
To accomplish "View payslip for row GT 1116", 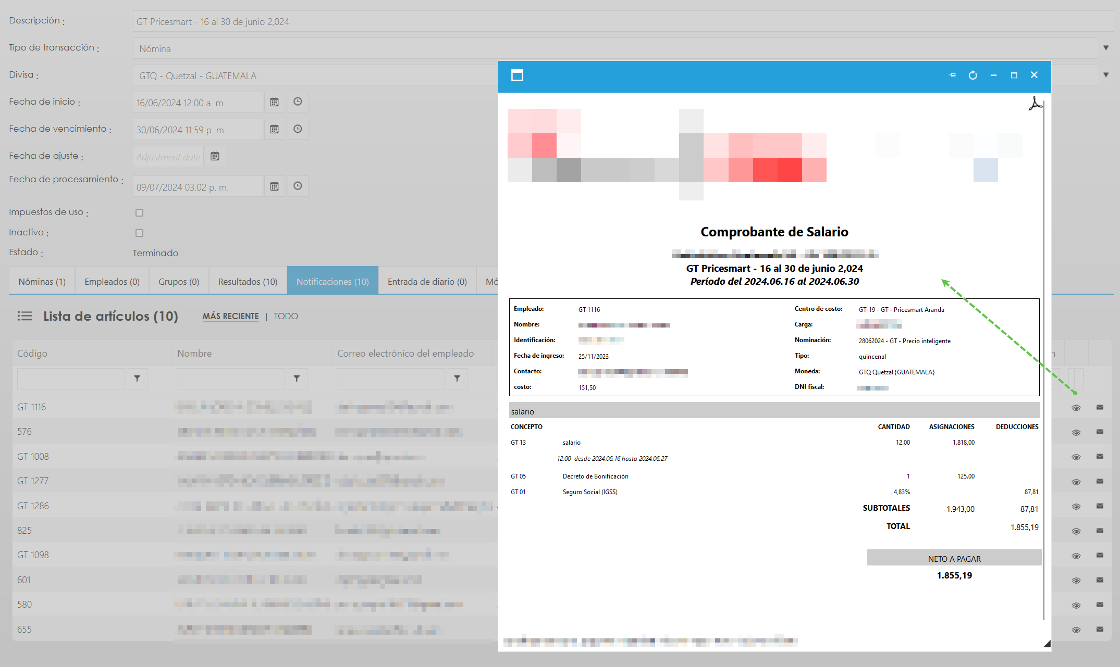I will click(x=1076, y=408).
